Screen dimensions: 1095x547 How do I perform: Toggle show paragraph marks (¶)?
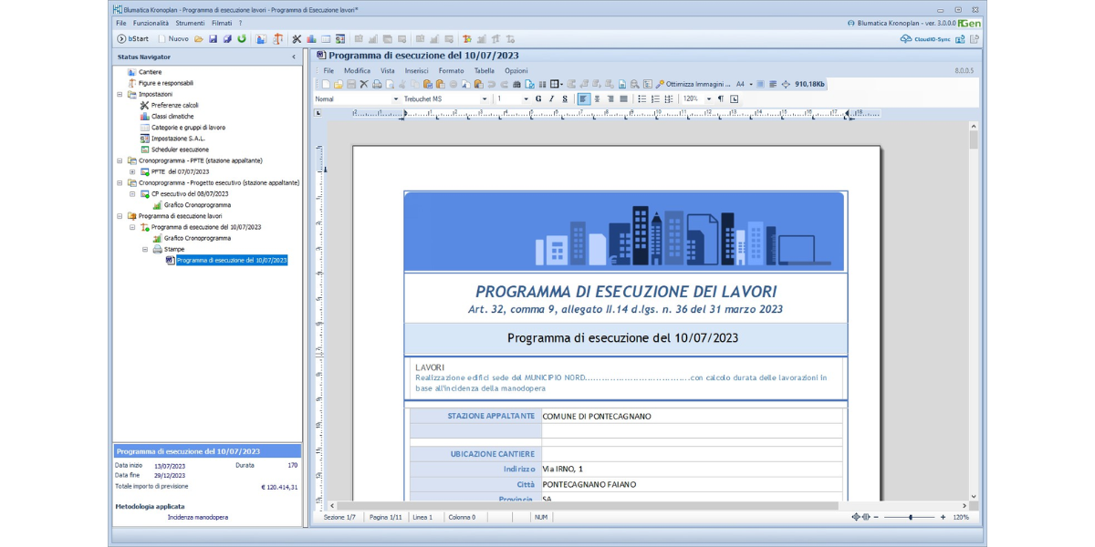(720, 98)
